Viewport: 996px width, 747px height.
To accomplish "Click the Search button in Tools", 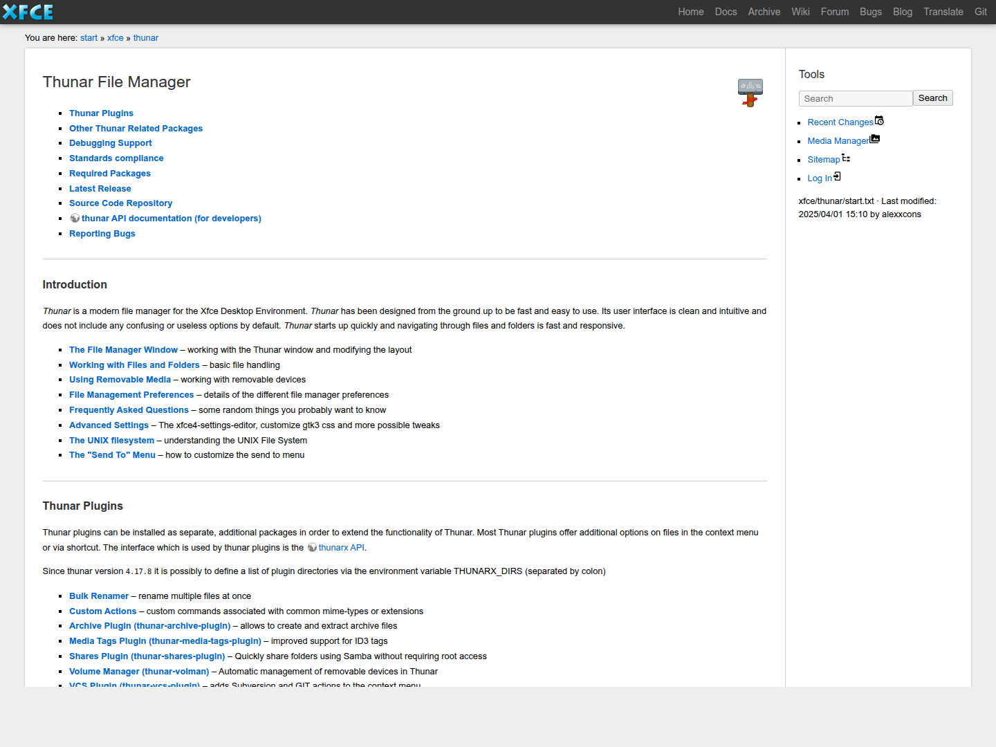I will (x=933, y=98).
